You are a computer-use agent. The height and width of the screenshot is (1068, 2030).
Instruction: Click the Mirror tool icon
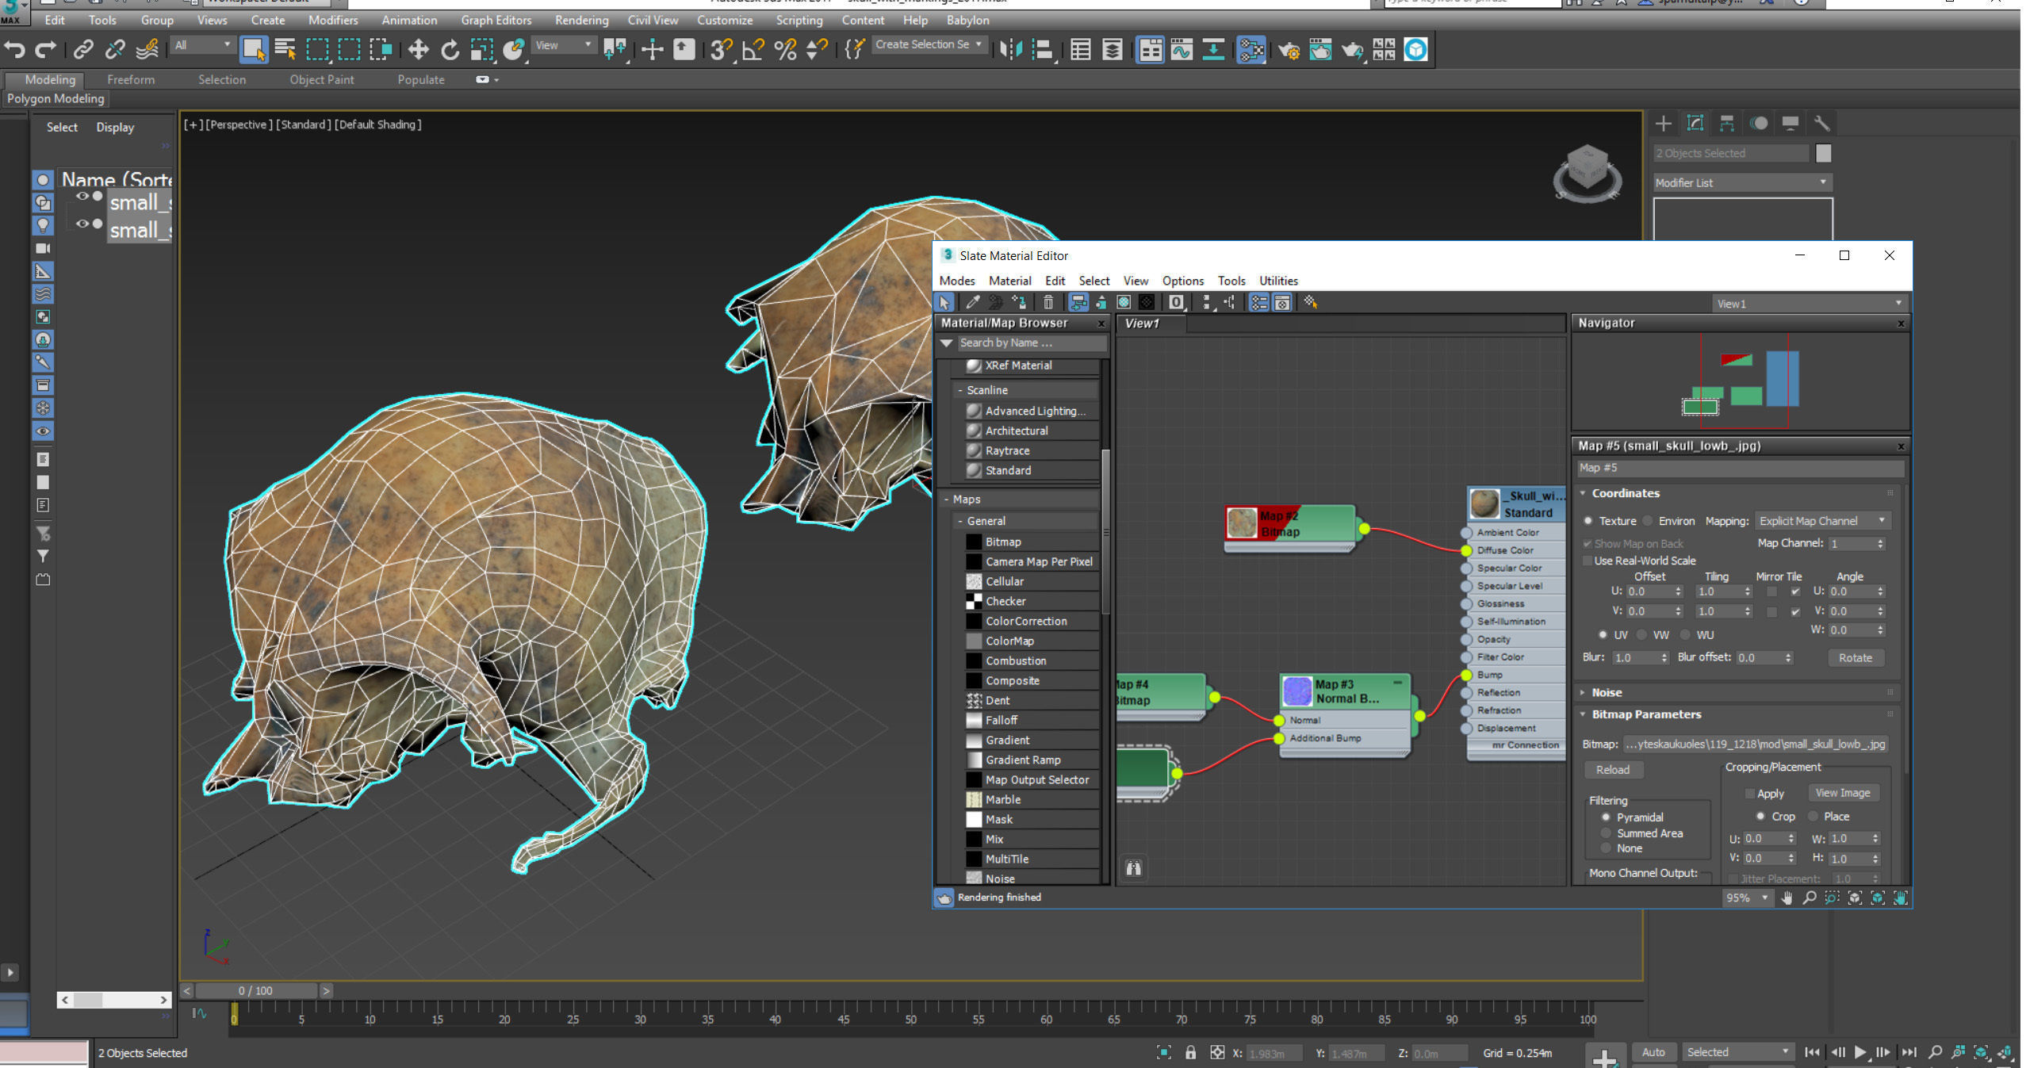point(1009,50)
